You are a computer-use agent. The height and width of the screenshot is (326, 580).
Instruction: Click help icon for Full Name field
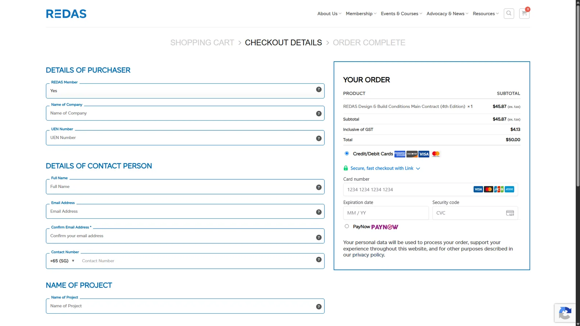pyautogui.click(x=319, y=187)
